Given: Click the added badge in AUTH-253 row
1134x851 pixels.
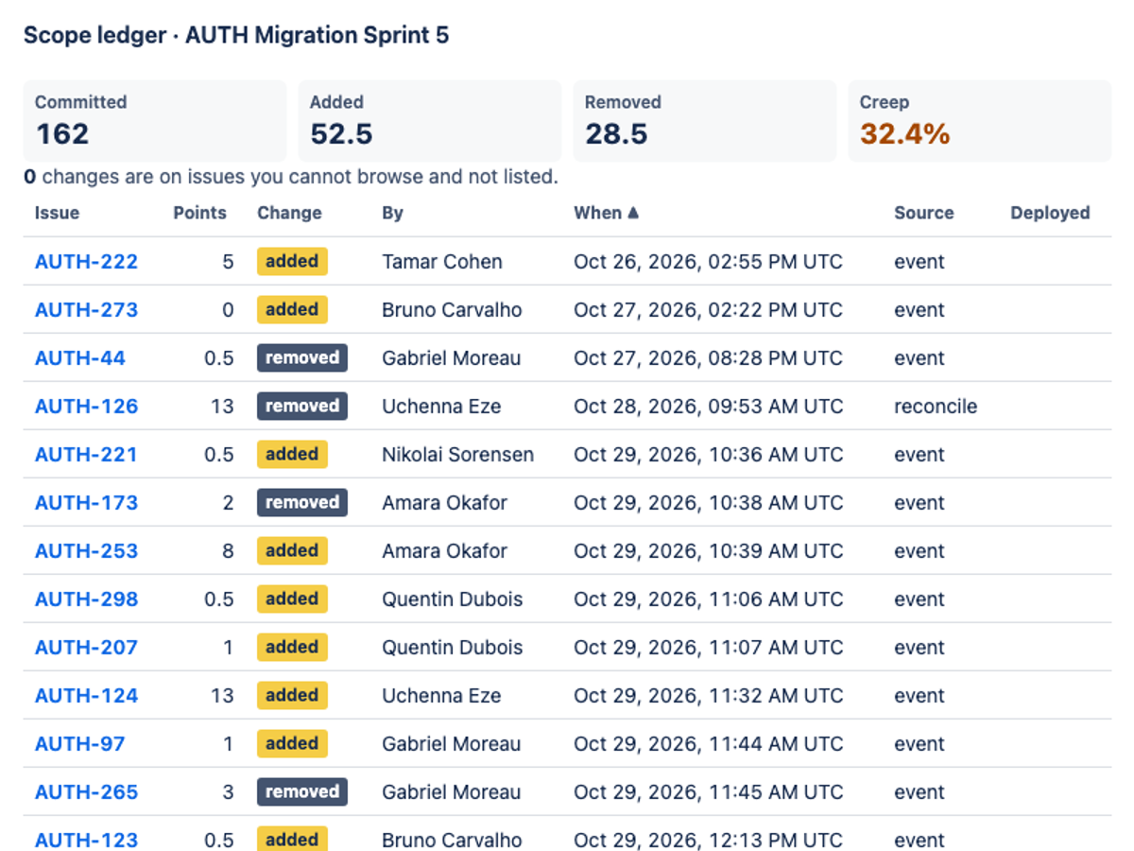Looking at the screenshot, I should pyautogui.click(x=292, y=550).
